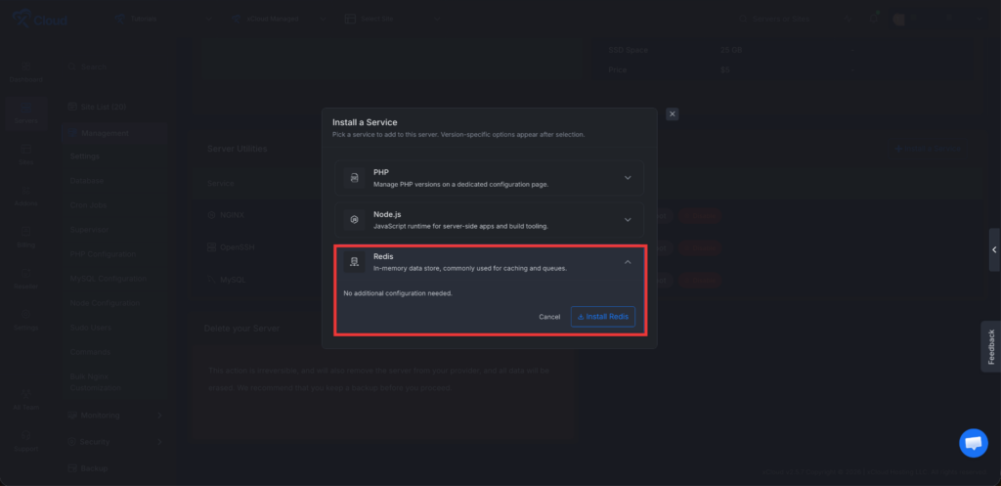The height and width of the screenshot is (486, 1001).
Task: Open the xCloud Managed server dropdown
Action: click(280, 20)
